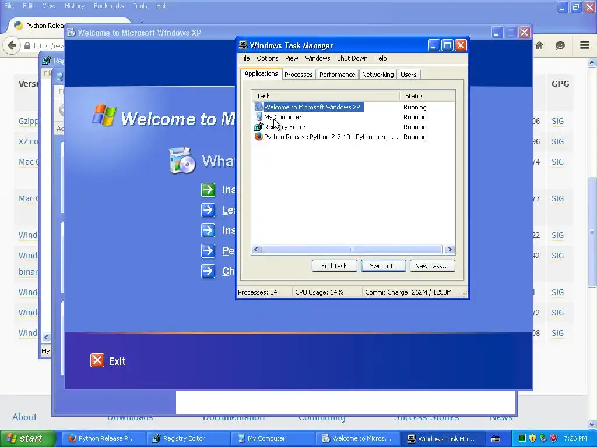Activate Registry Editor taskbar button

tap(188, 438)
